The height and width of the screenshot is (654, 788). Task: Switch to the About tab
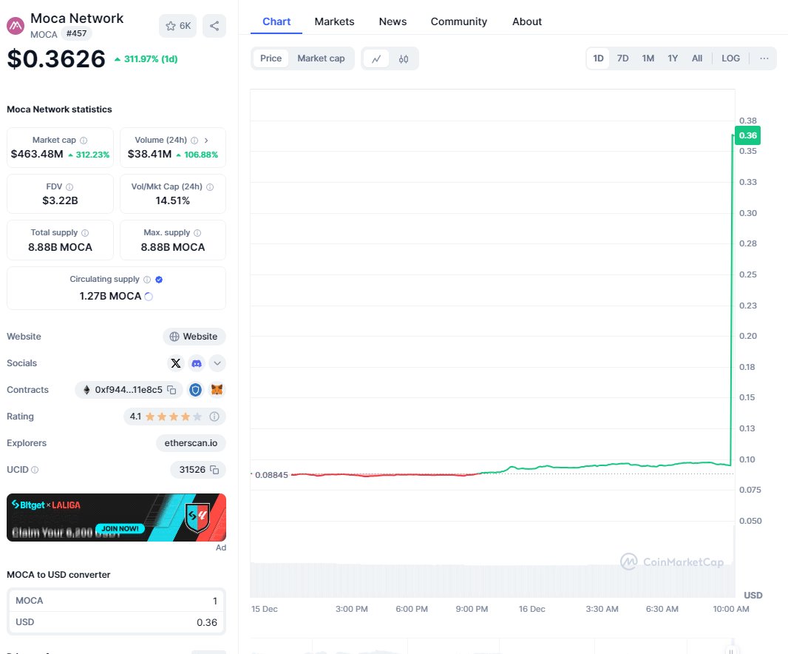click(526, 21)
